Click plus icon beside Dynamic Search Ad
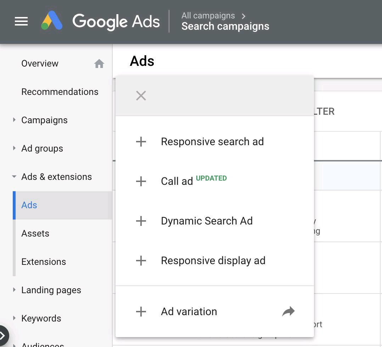382x347 pixels. pos(141,221)
